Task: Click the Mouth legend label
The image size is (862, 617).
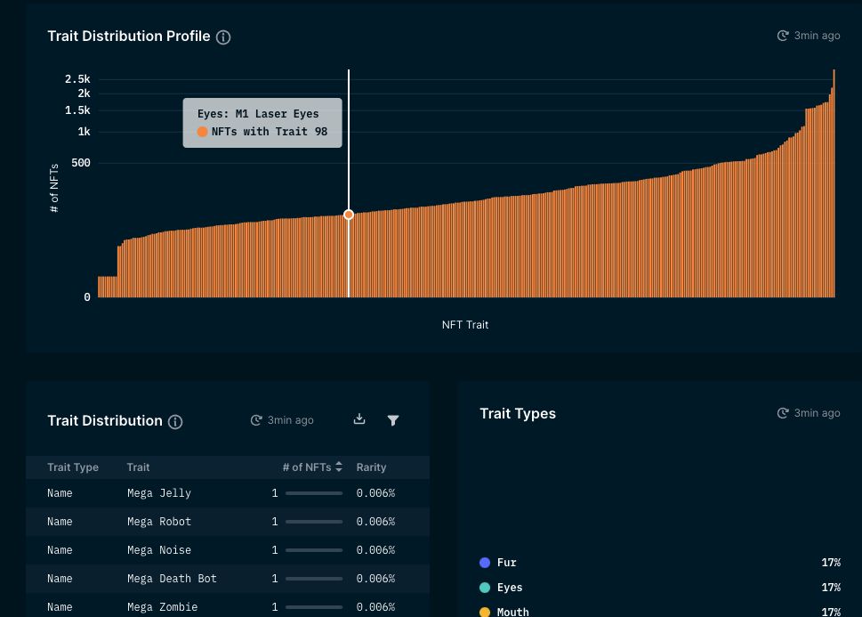Action: coord(513,612)
